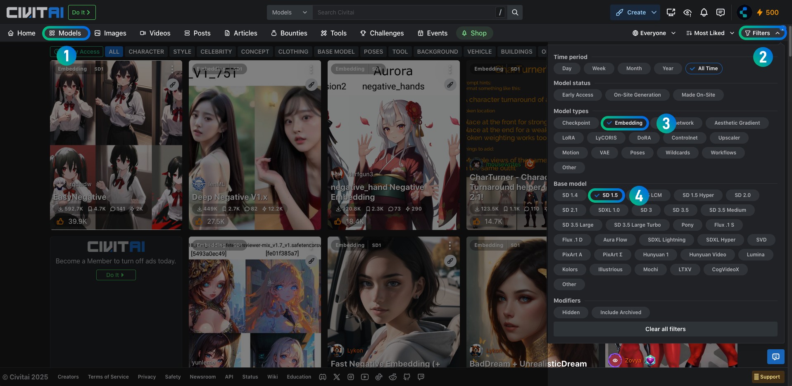This screenshot has height=386, width=792.
Task: Open the Everyone browsing dropdown
Action: (654, 33)
